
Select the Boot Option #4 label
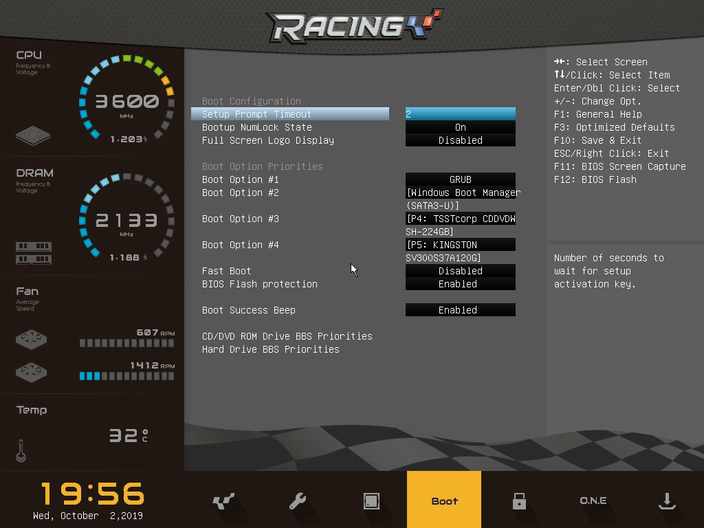241,245
